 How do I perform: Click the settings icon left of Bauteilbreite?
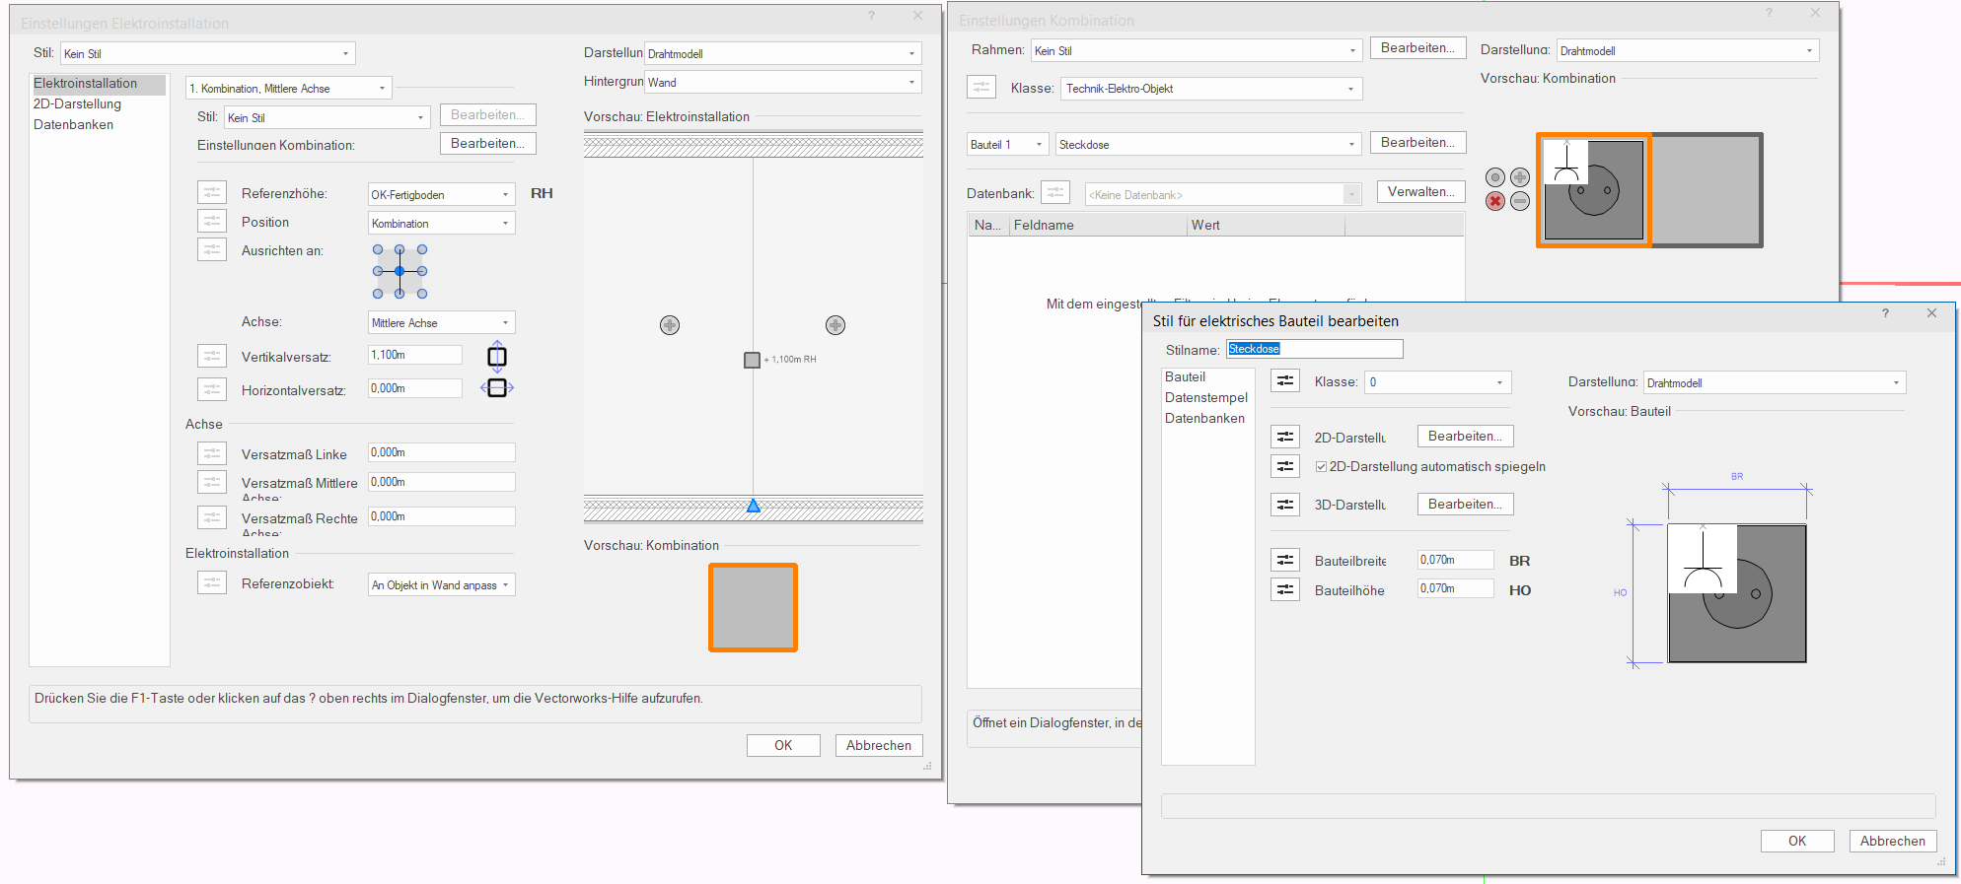(1284, 561)
